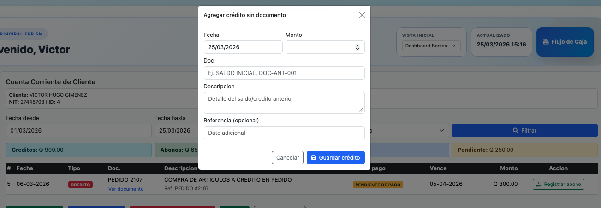Image resolution: width=601 pixels, height=208 pixels.
Task: Click the client name VICTOR HUGO GIMENEZ
Action: 58,95
